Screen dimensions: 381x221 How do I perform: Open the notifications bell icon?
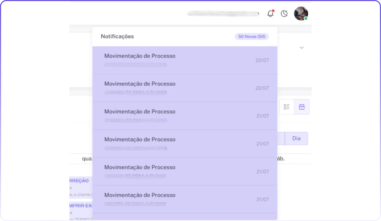pyautogui.click(x=270, y=14)
